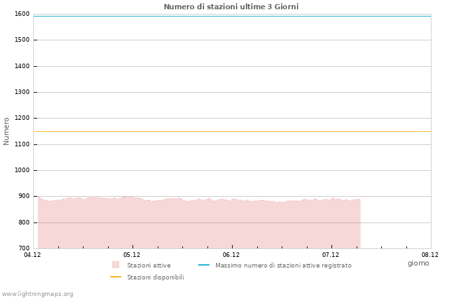Click the 06.12 date tick label

coord(231,254)
